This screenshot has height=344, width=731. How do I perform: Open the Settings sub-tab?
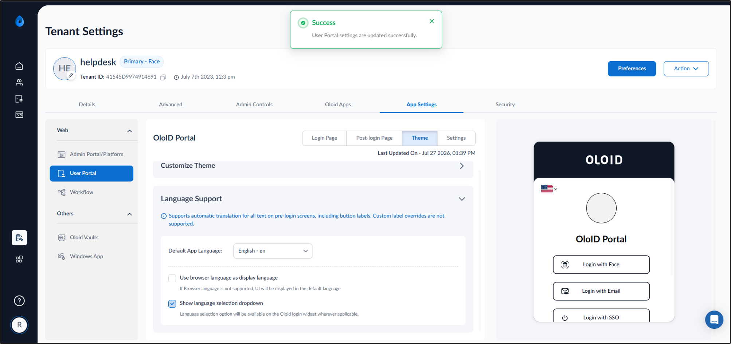[456, 138]
